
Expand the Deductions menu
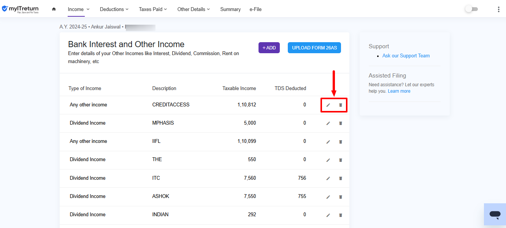(x=114, y=9)
